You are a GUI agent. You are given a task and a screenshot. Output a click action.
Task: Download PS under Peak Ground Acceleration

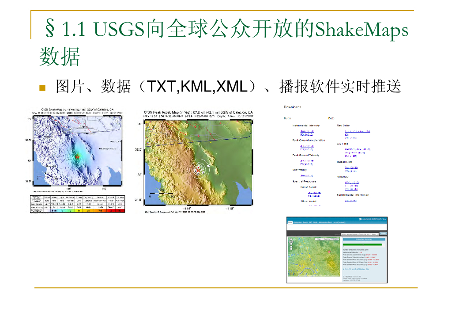click(x=307, y=149)
